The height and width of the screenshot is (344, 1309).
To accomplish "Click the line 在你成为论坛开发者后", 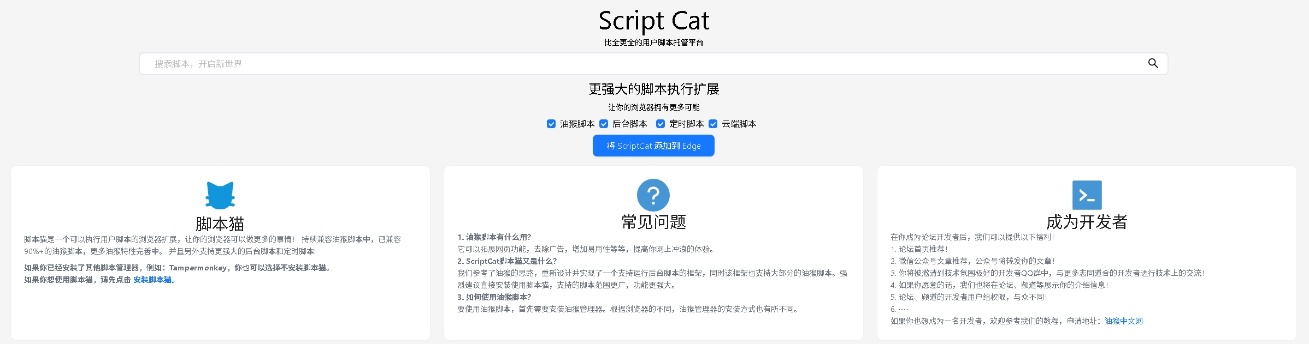I will point(972,237).
